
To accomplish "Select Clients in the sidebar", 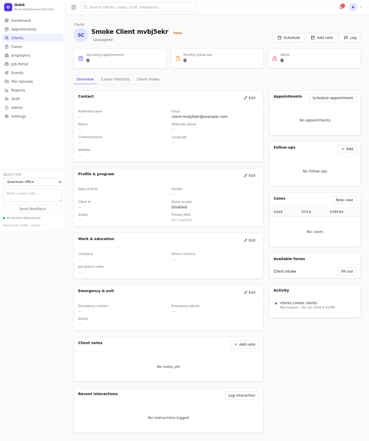I will pyautogui.click(x=33, y=38).
